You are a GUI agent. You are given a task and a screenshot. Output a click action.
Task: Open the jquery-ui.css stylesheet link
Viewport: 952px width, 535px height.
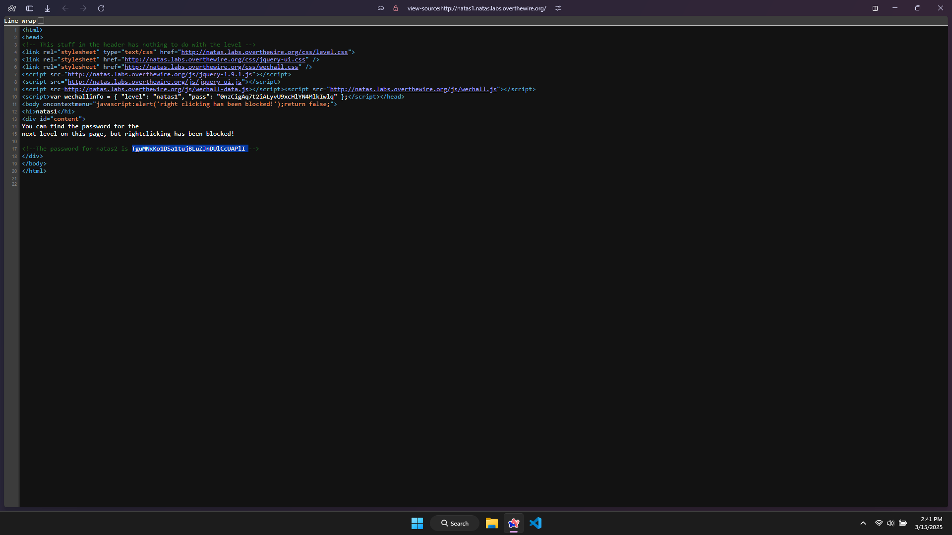pyautogui.click(x=215, y=59)
